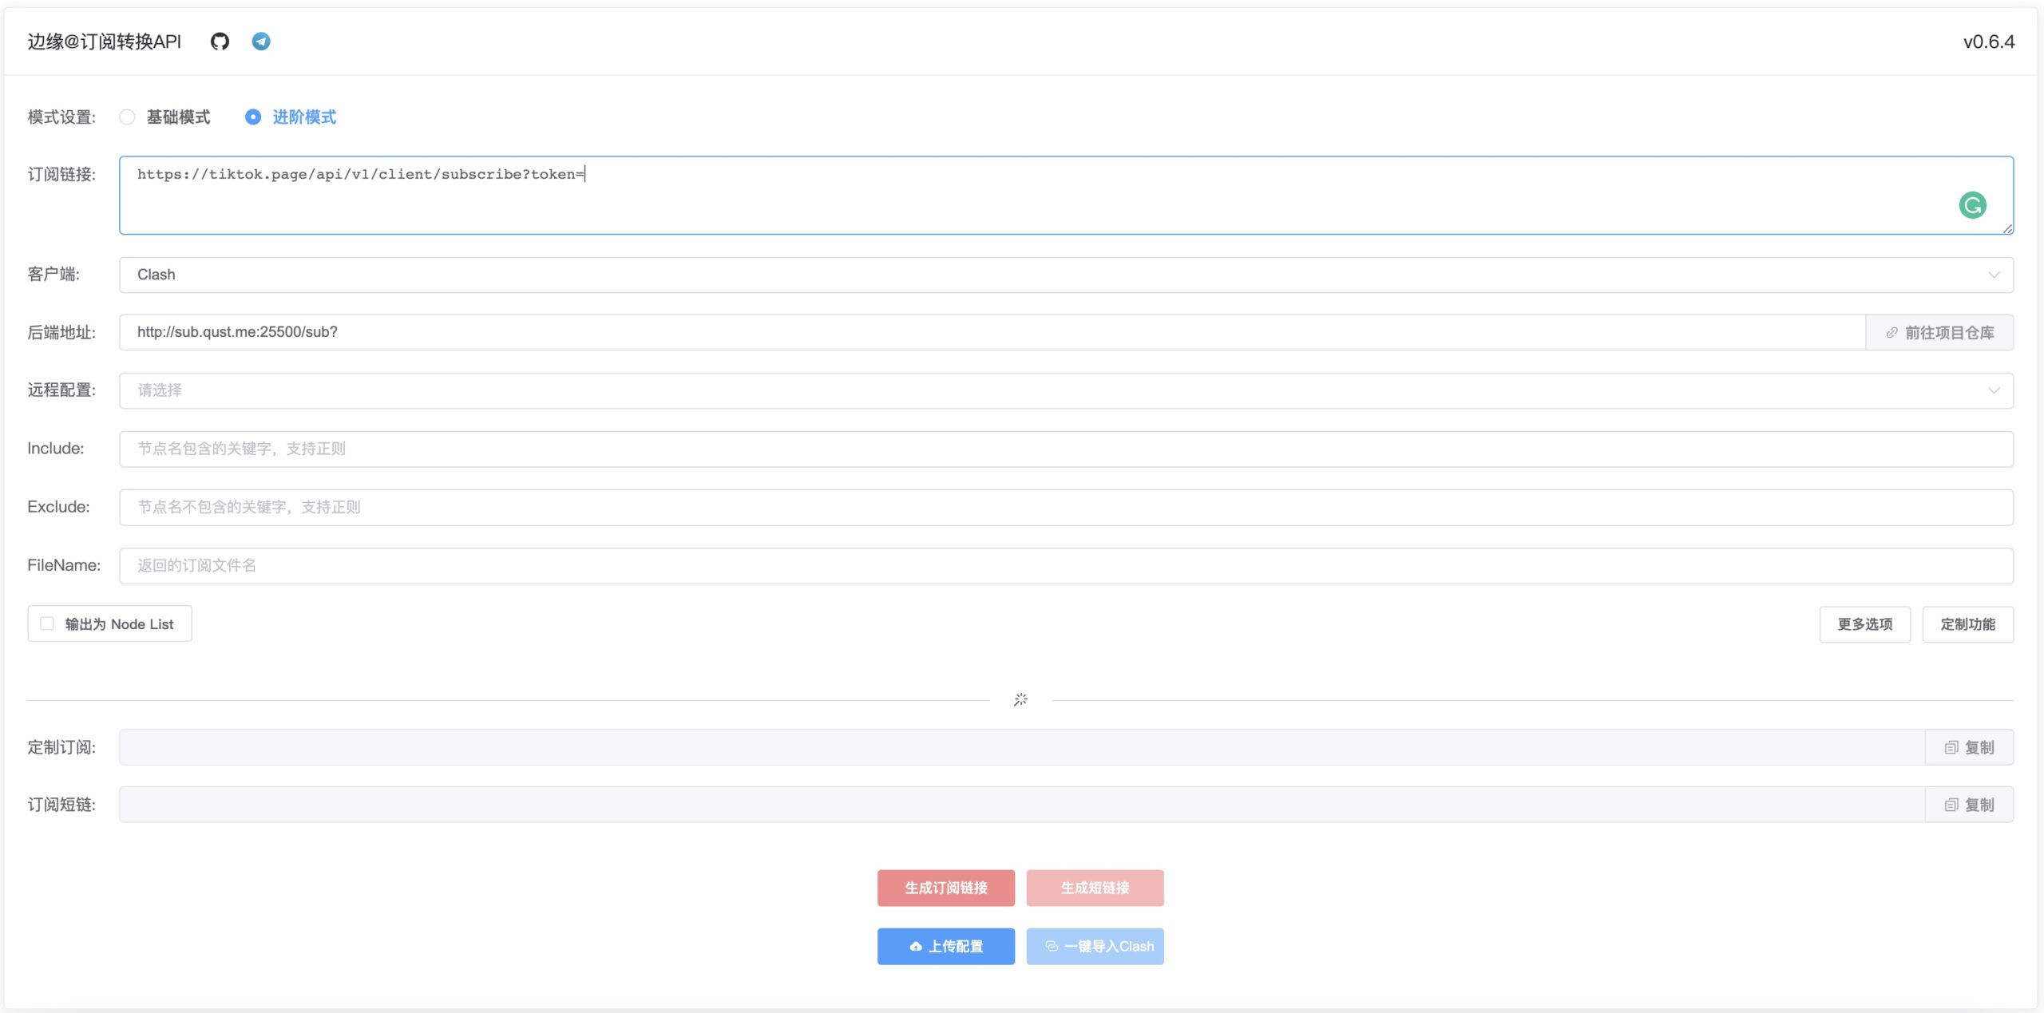This screenshot has height=1013, width=2044.
Task: Click the copy icon for 订阅短链
Action: click(1951, 805)
